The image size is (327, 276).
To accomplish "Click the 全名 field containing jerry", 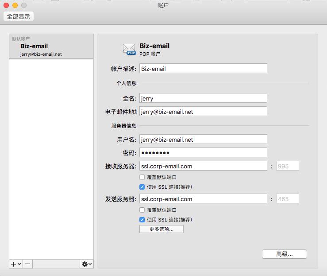I will pyautogui.click(x=203, y=98).
